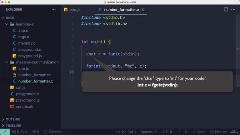Toggle the Spell checker status item
Screen dimensions: 240x135
pos(199,132)
